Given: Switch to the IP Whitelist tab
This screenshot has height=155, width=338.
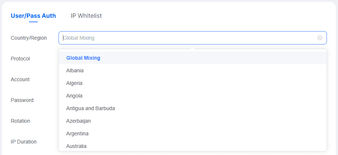Looking at the screenshot, I should point(86,16).
